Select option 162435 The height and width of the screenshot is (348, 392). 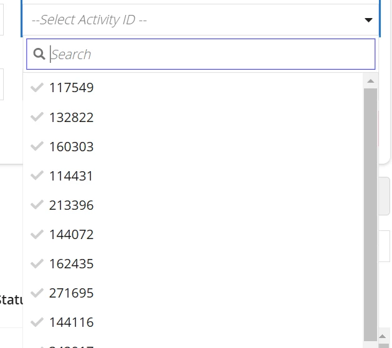pyautogui.click(x=193, y=263)
